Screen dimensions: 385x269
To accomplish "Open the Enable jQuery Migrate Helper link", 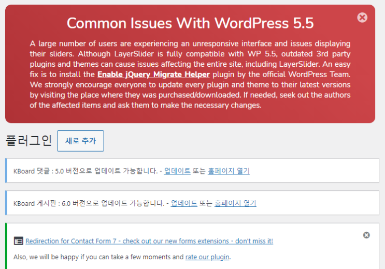I will (x=153, y=74).
